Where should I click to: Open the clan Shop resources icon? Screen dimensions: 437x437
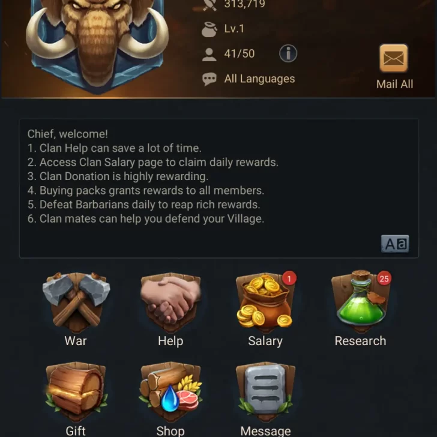pyautogui.click(x=170, y=391)
